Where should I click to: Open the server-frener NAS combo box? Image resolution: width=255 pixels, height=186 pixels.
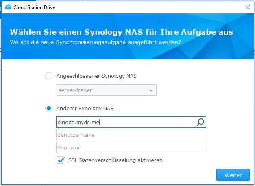point(107,90)
